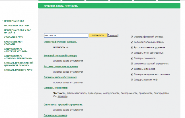Uncheck the Словарь синонимов checkbox

[x=131, y=58]
